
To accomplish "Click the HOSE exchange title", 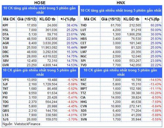I will click(x=40, y=3).
